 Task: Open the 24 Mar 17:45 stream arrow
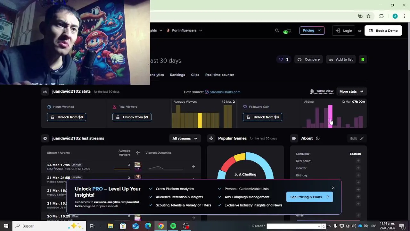[x=193, y=167]
